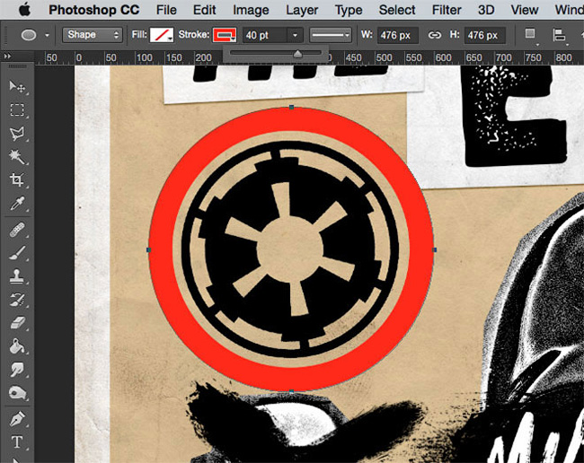Open the Ellipse tool preset picker arrow

47,35
